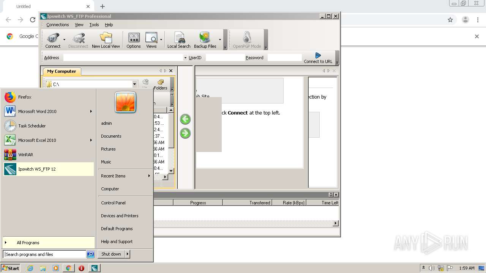Launch WinRAR from the Start menu

pos(49,155)
